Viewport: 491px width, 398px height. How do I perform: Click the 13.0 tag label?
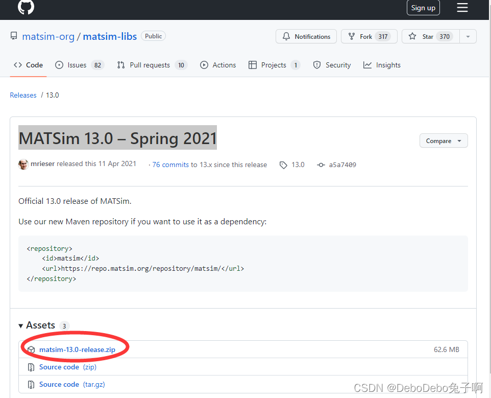[x=298, y=165]
